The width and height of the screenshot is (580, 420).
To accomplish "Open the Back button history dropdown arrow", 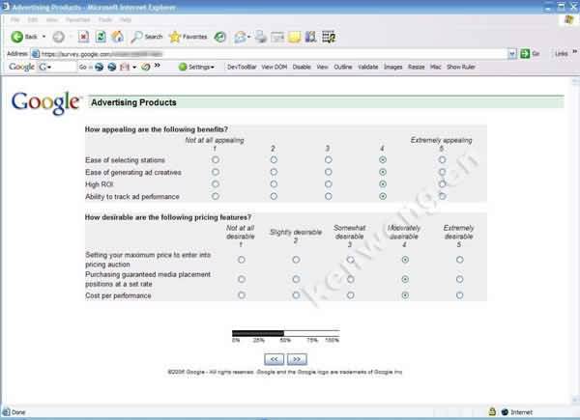I will [44, 37].
